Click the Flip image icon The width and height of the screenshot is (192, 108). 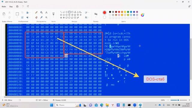(27, 17)
